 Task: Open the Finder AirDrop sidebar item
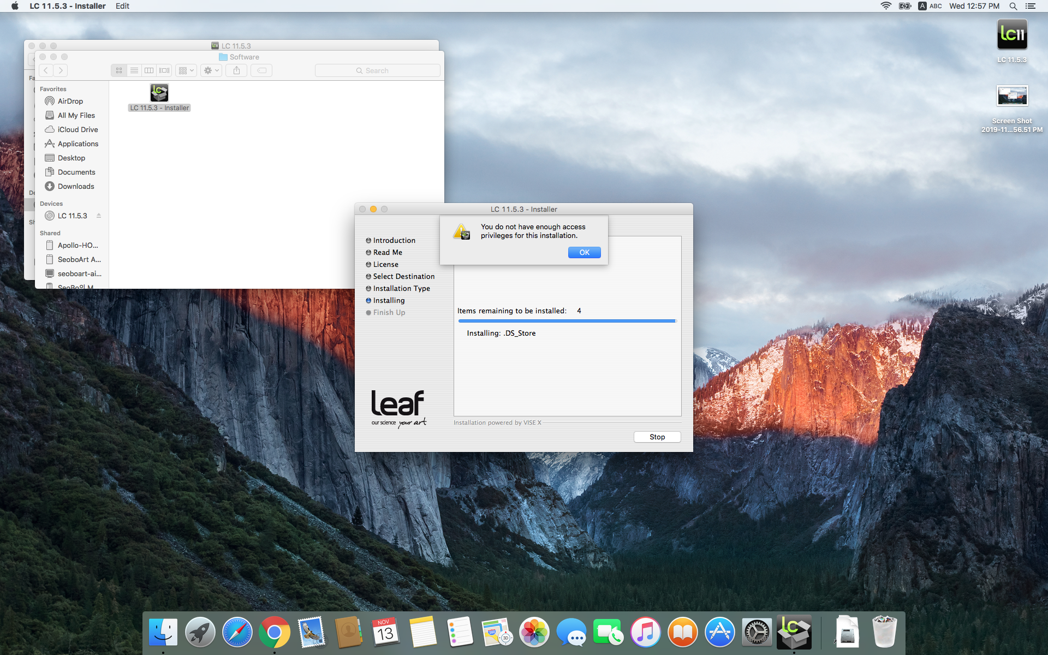(x=69, y=101)
